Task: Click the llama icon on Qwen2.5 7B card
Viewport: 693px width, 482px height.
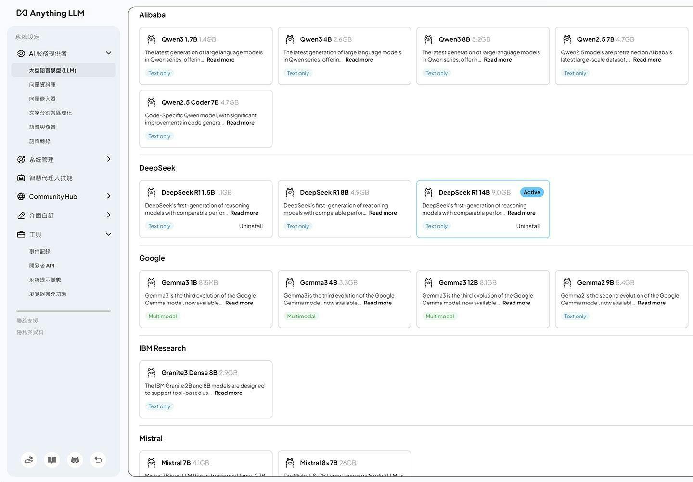Action: [x=567, y=39]
